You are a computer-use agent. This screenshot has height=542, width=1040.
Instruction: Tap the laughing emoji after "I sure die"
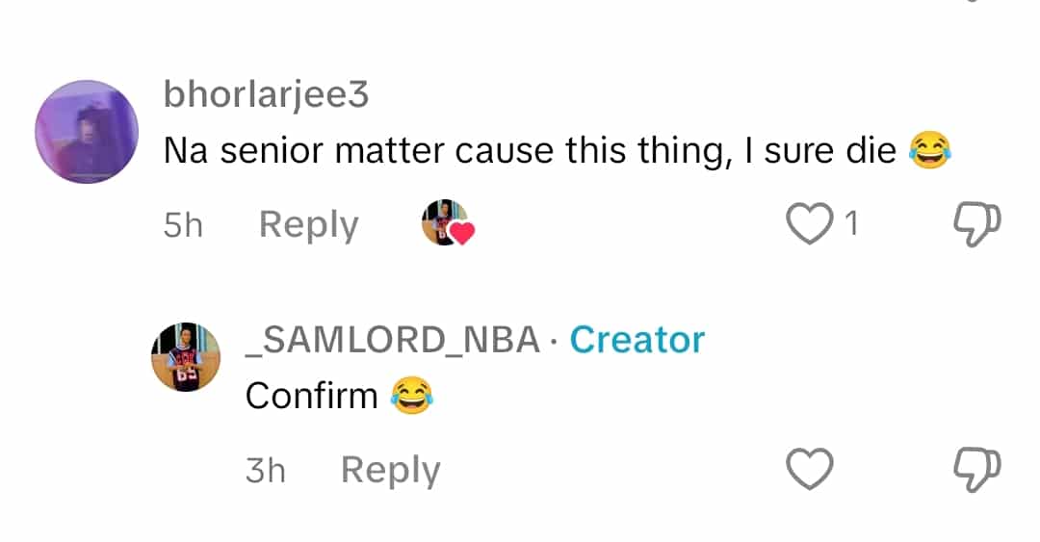930,151
